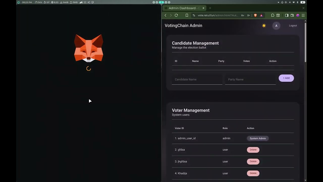This screenshot has height=182, width=323.
Task: Click the Votes column header
Action: [x=247, y=61]
